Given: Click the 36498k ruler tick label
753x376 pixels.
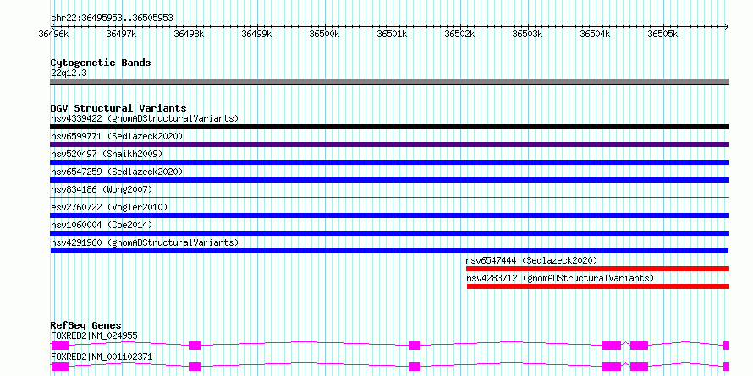Looking at the screenshot, I should tap(190, 34).
